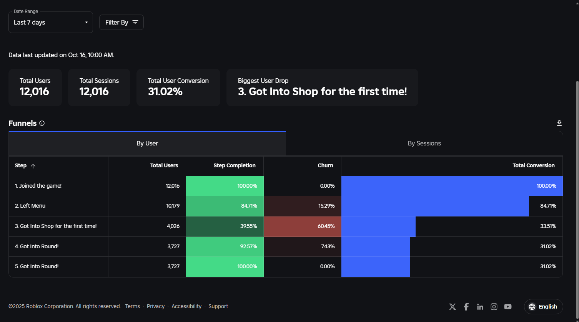Viewport: 579px width, 322px height.
Task: Select the By User tab
Action: 147,143
